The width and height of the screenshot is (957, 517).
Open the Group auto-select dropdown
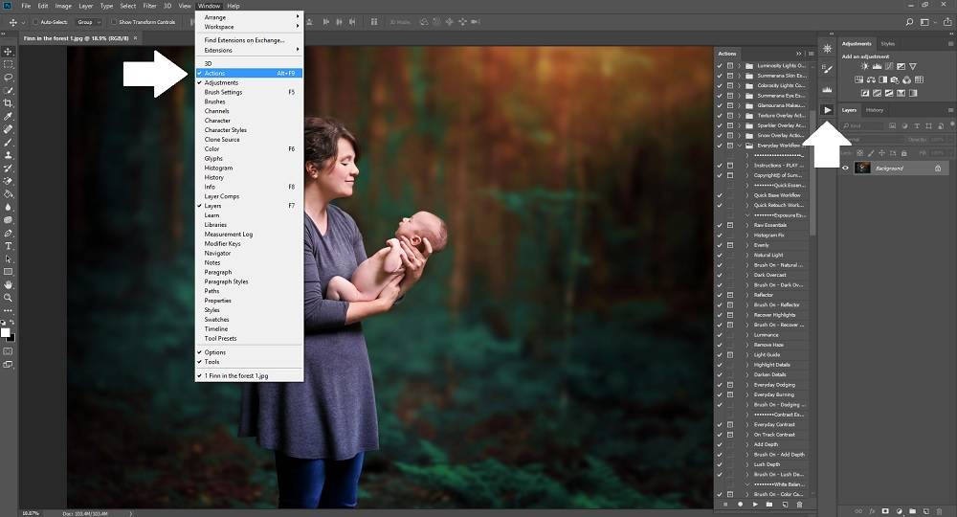pyautogui.click(x=89, y=22)
